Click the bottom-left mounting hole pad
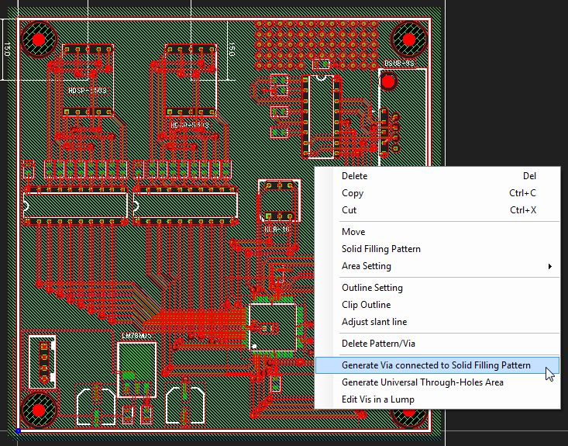 click(x=39, y=410)
